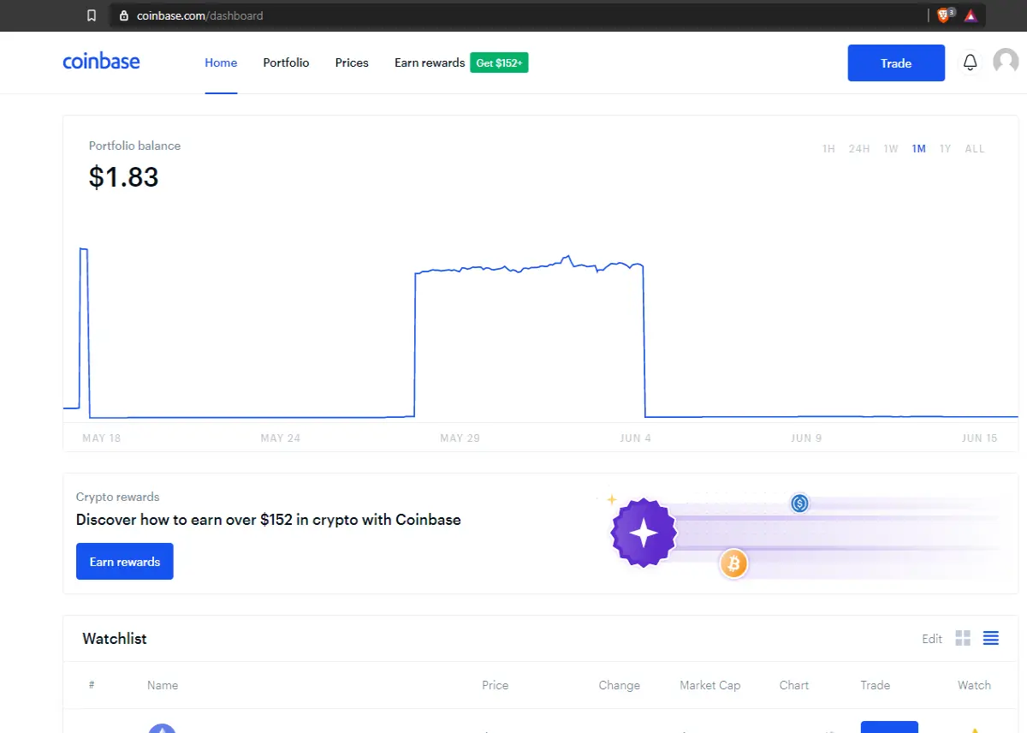1027x733 pixels.
Task: Click the blue dollar coin icon
Action: [799, 504]
